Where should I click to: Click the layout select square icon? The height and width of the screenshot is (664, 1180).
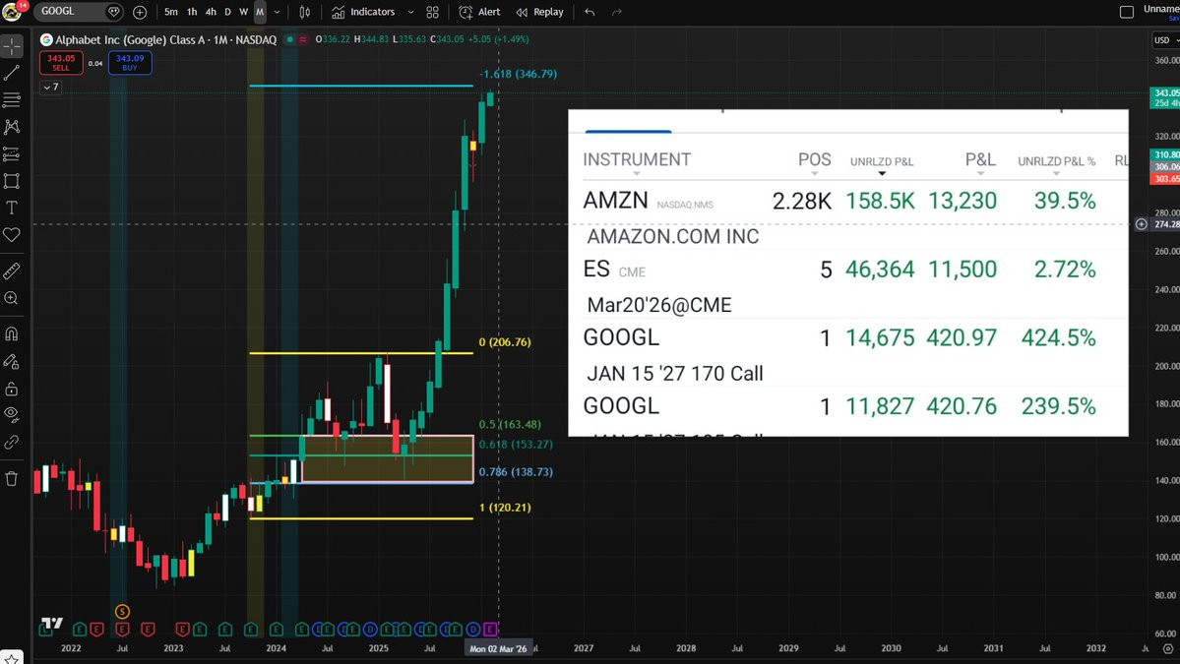tap(1127, 11)
